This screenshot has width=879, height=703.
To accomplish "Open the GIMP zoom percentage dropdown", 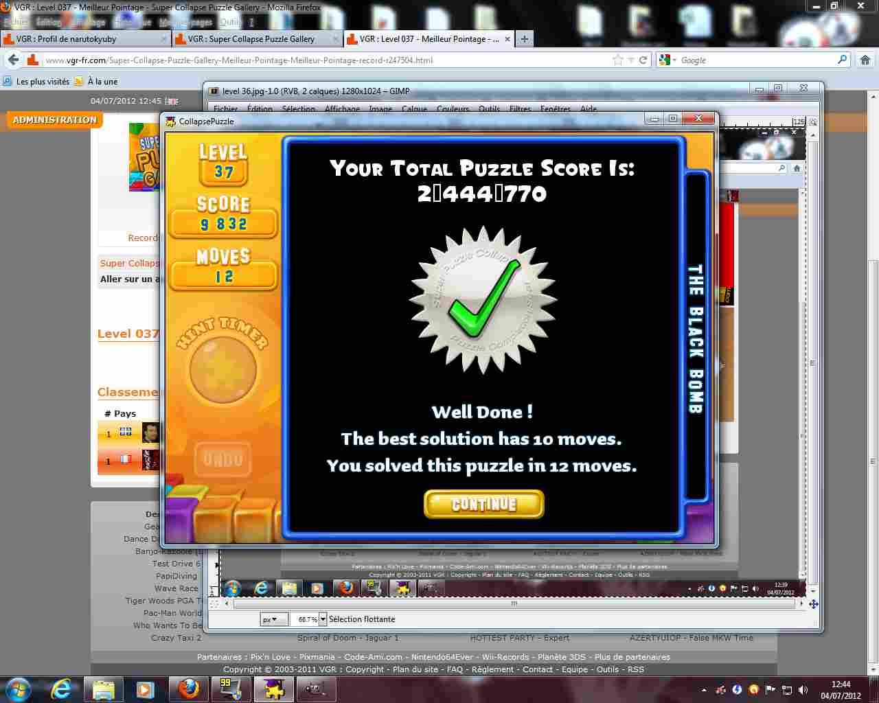I will [x=323, y=619].
